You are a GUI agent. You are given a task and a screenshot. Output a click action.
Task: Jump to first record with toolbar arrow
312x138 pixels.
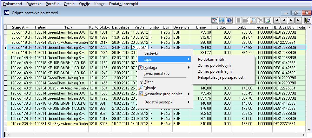pos(276,20)
